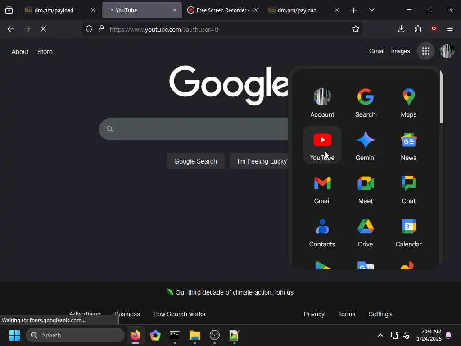Viewport: 461px width, 346px height.
Task: Open the Maps app icon
Action: point(409,102)
